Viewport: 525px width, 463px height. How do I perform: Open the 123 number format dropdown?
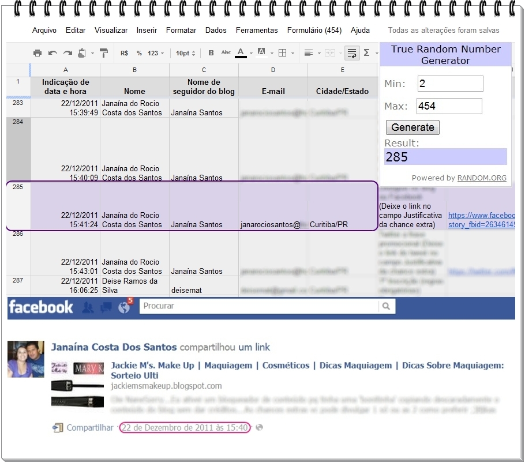156,53
